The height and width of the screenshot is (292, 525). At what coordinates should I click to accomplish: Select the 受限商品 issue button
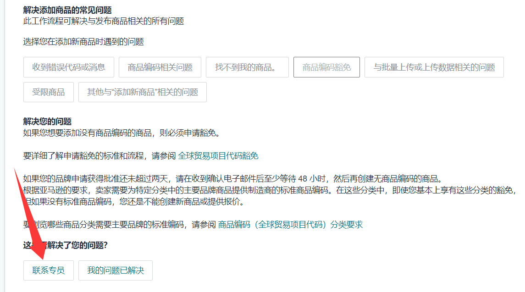pos(48,92)
